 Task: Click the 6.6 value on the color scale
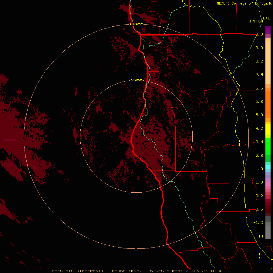259,88
